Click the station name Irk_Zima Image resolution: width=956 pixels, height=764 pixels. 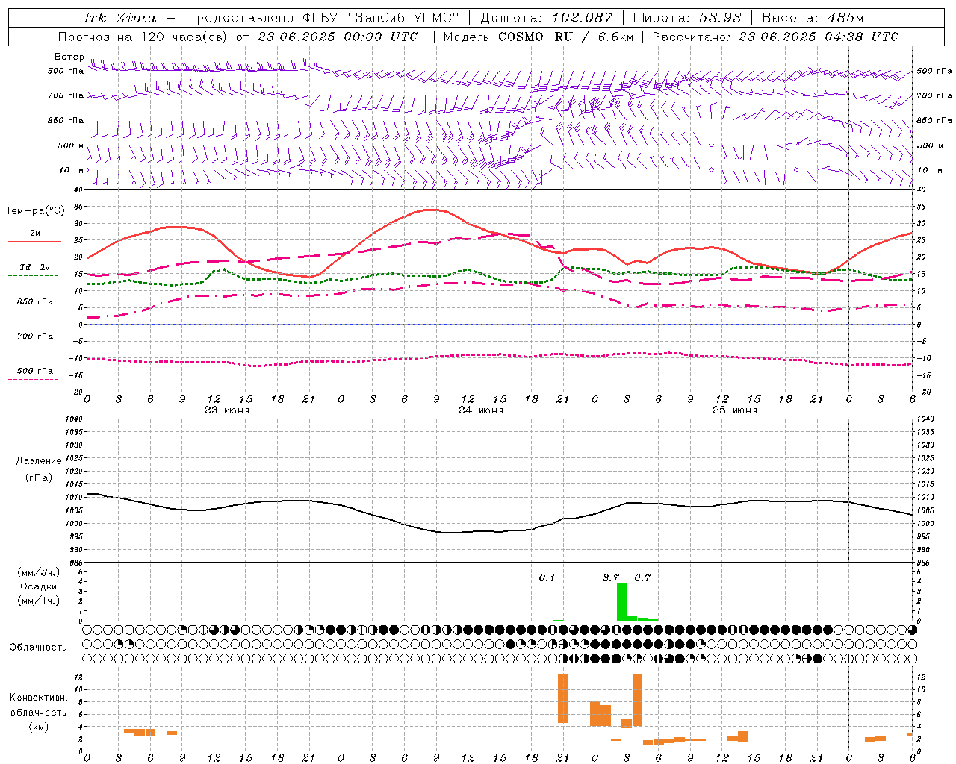pyautogui.click(x=120, y=18)
